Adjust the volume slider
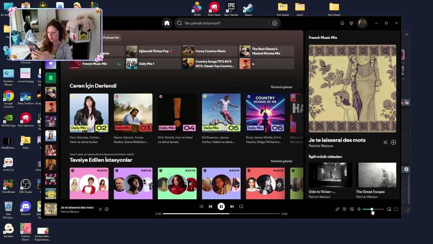 [x=373, y=209]
